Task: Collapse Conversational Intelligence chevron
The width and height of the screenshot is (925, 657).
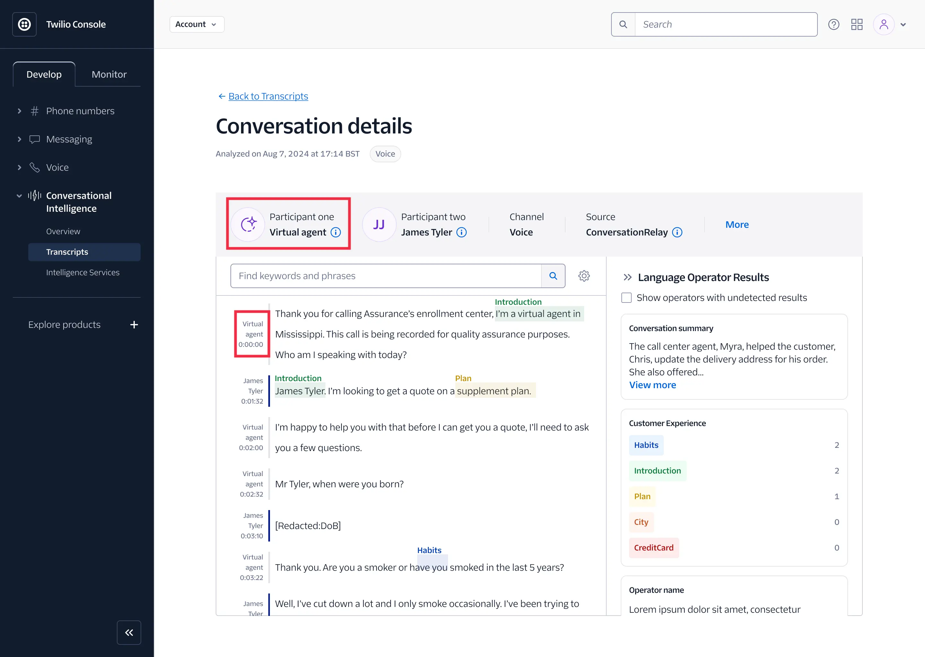Action: 19,196
